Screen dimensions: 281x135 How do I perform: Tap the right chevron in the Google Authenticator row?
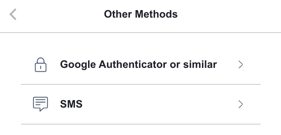[241, 64]
